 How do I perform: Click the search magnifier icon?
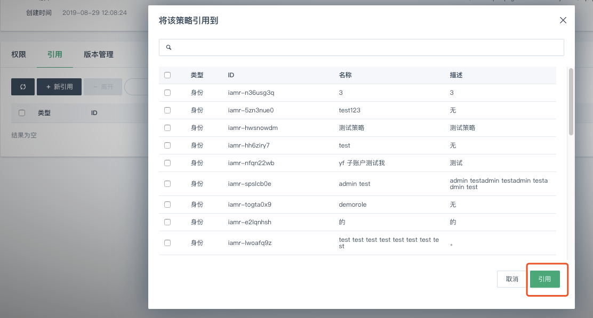[169, 47]
